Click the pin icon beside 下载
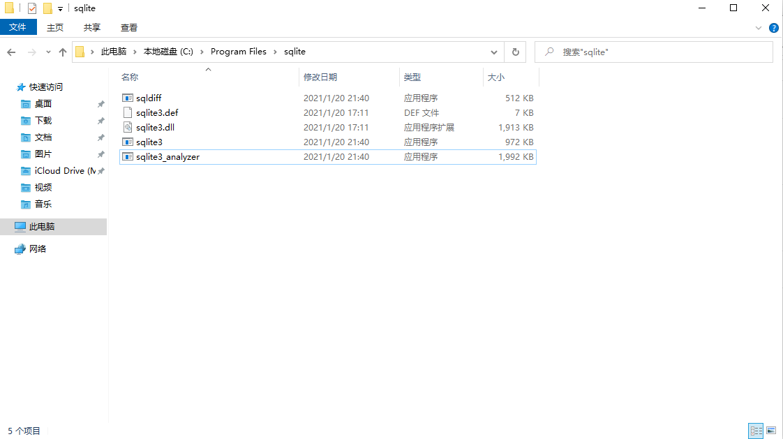This screenshot has height=439, width=783. pos(101,121)
